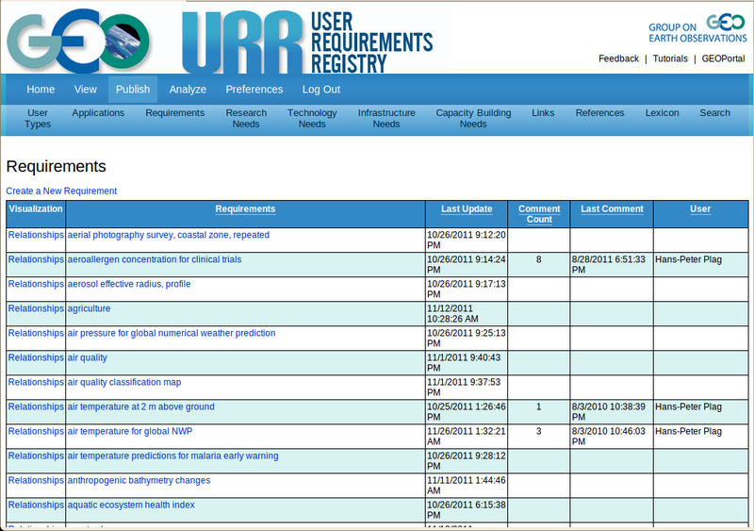The image size is (754, 531).
Task: Go to the Capacity Building Needs tab
Action: pos(473,118)
